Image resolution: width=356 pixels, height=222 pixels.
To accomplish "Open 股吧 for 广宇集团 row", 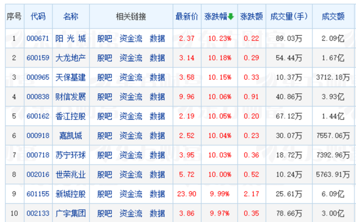I will pos(105,213).
